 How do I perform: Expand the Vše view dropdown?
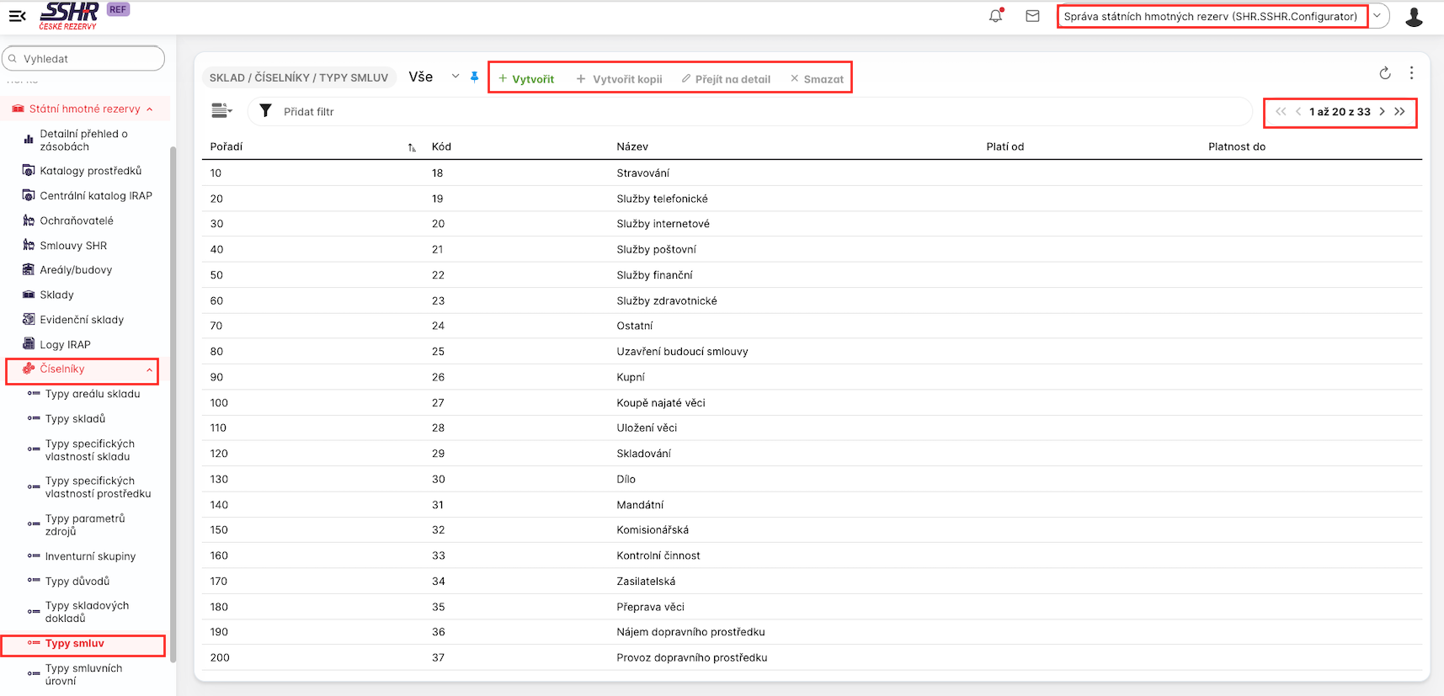pos(455,77)
